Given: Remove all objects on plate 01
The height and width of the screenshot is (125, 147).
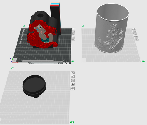Looking at the screenshot, I should (73, 29).
